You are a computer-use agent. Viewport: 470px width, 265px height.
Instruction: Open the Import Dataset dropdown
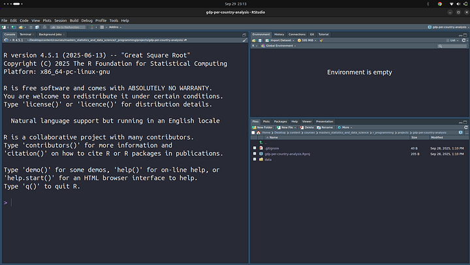click(x=280, y=40)
